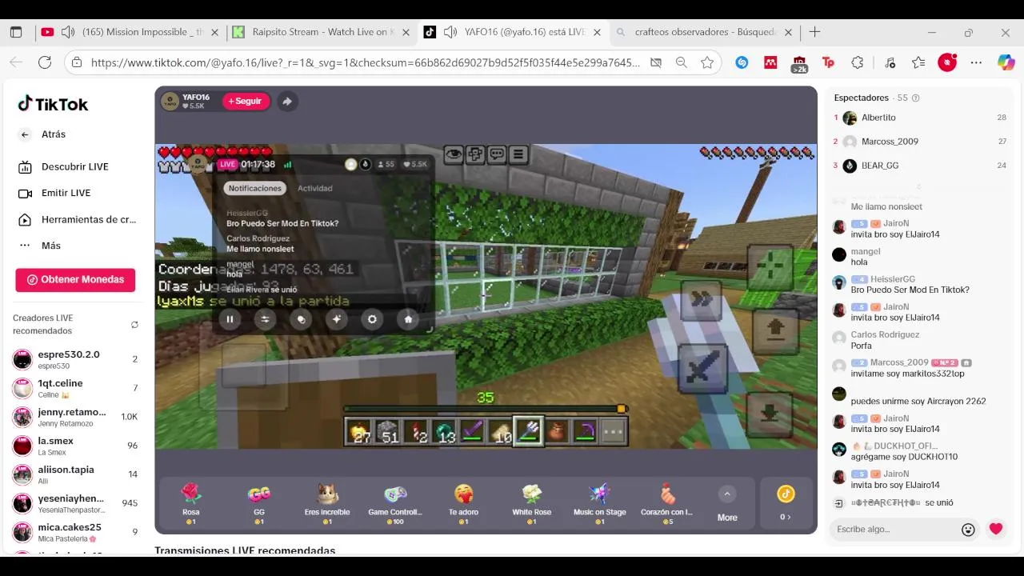1024x576 pixels.
Task: Go to the TikTok home logo
Action: pos(53,104)
